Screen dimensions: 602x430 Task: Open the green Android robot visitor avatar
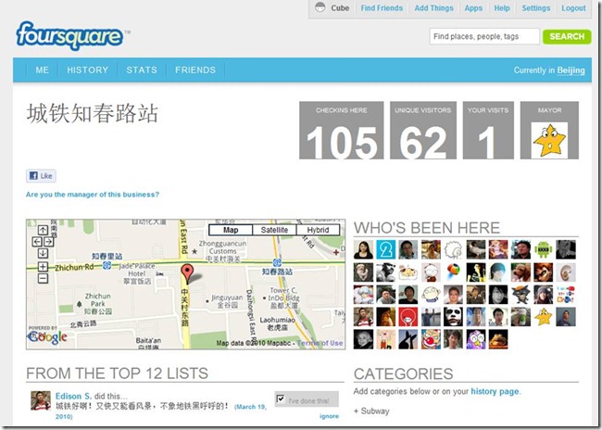[x=544, y=249]
